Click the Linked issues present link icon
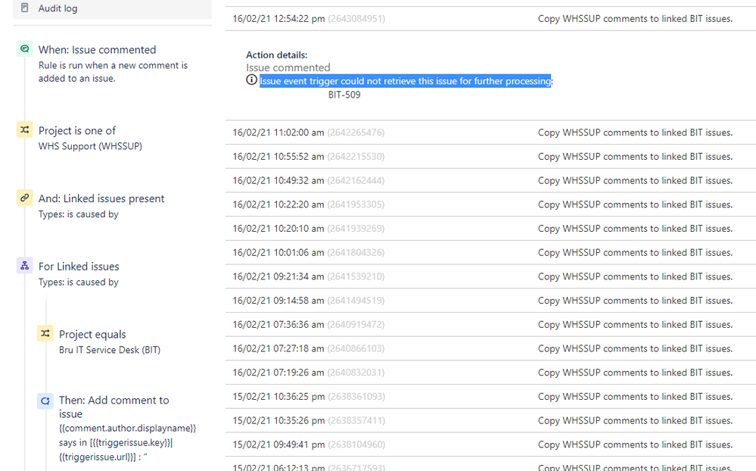 click(x=24, y=198)
